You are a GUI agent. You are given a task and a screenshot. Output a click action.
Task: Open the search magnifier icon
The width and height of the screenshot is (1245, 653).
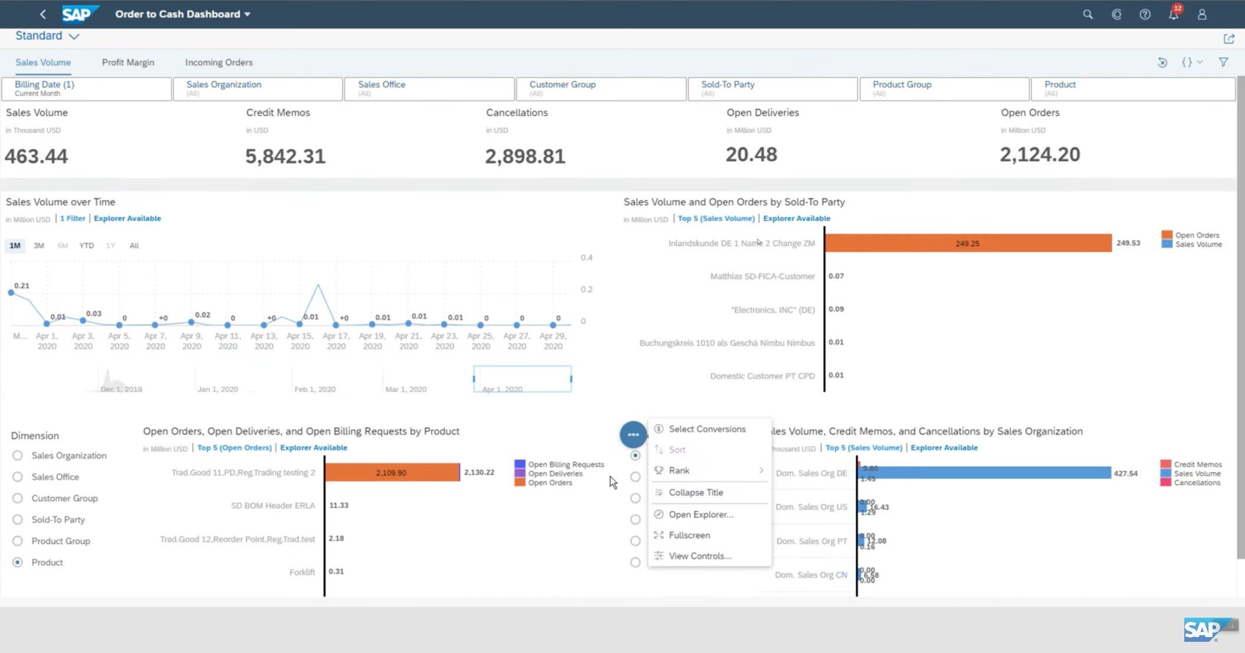pos(1088,14)
